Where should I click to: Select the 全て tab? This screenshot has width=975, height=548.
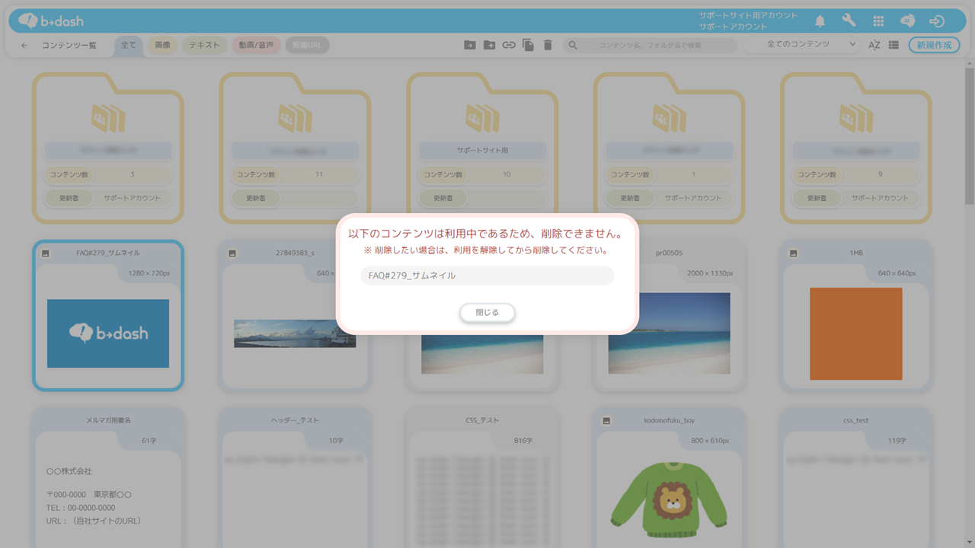[x=129, y=45]
